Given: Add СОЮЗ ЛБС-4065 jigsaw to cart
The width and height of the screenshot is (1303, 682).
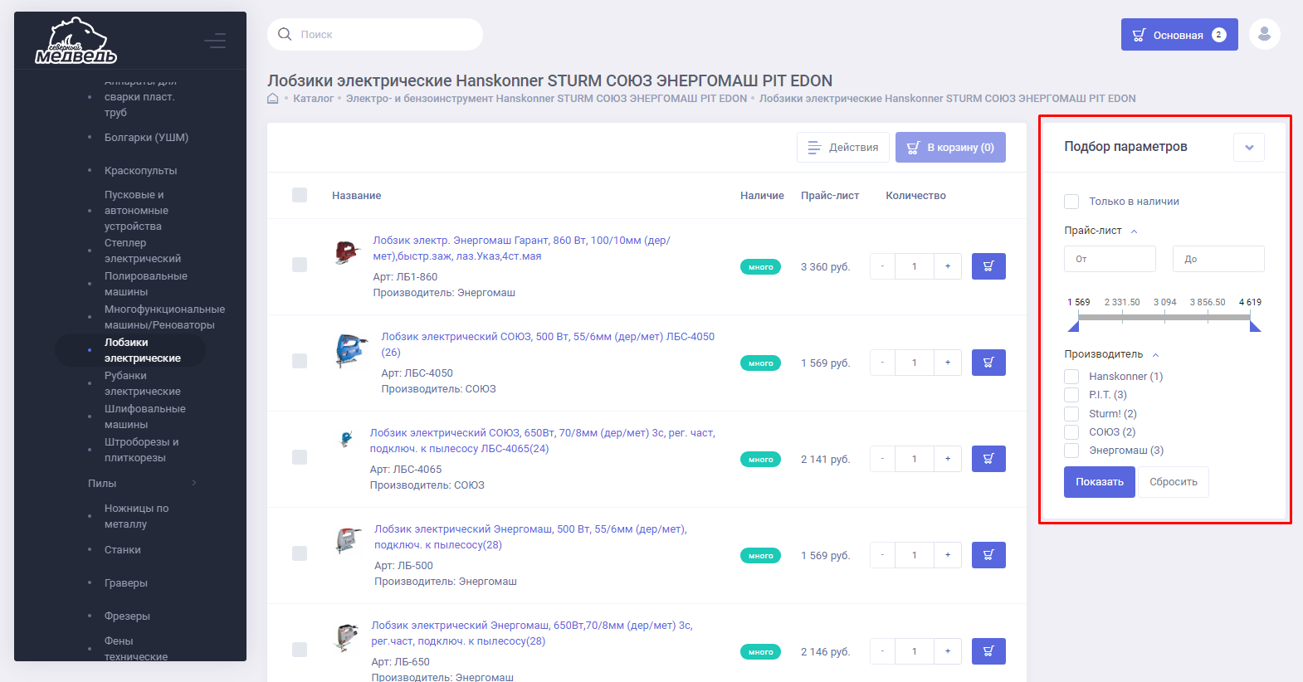Looking at the screenshot, I should pyautogui.click(x=988, y=459).
